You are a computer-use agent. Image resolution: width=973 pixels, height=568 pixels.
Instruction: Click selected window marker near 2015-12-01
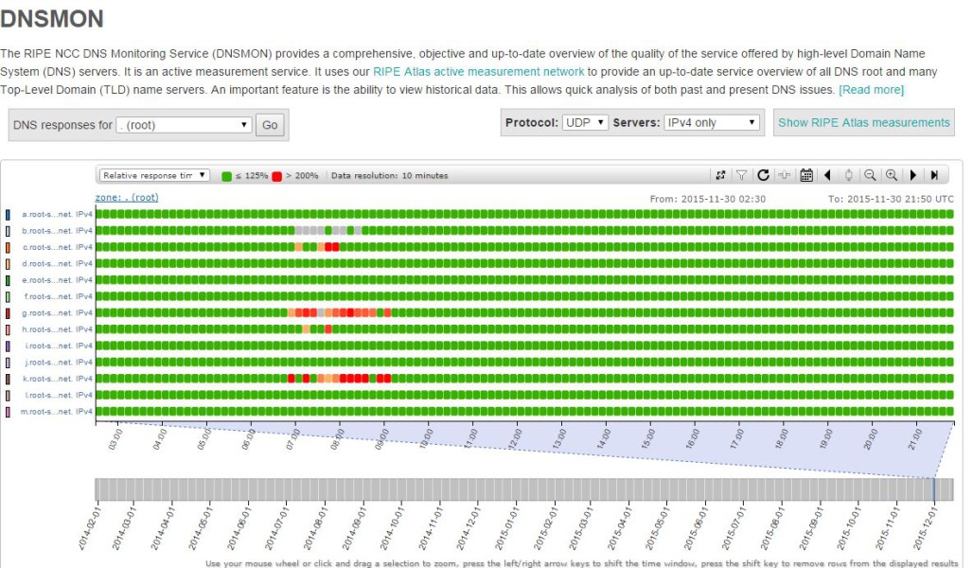934,489
